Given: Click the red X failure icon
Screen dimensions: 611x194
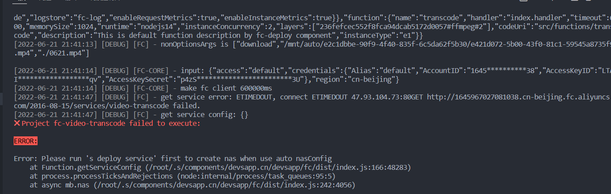Looking at the screenshot, I should tap(17, 124).
